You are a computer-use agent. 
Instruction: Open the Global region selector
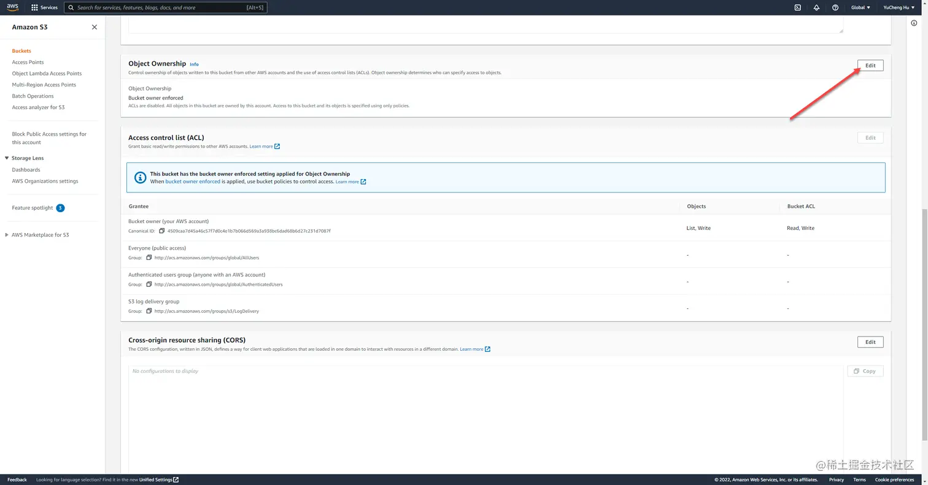(859, 7)
